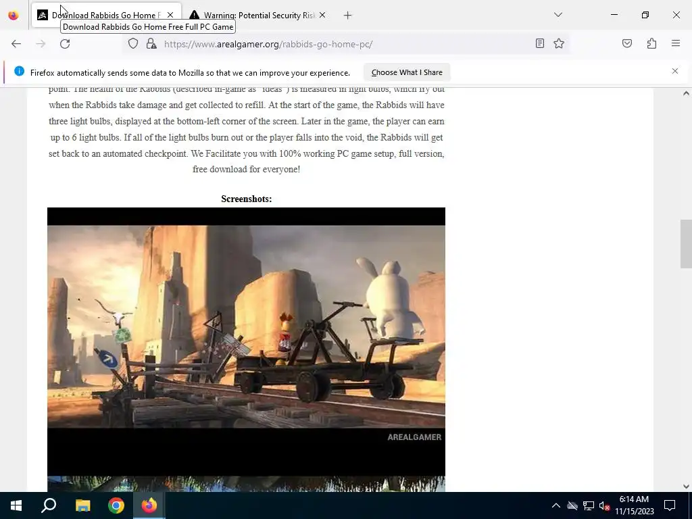Screen dimensions: 692x519
Task: Click the Choose What I Share button
Action: (x=406, y=72)
